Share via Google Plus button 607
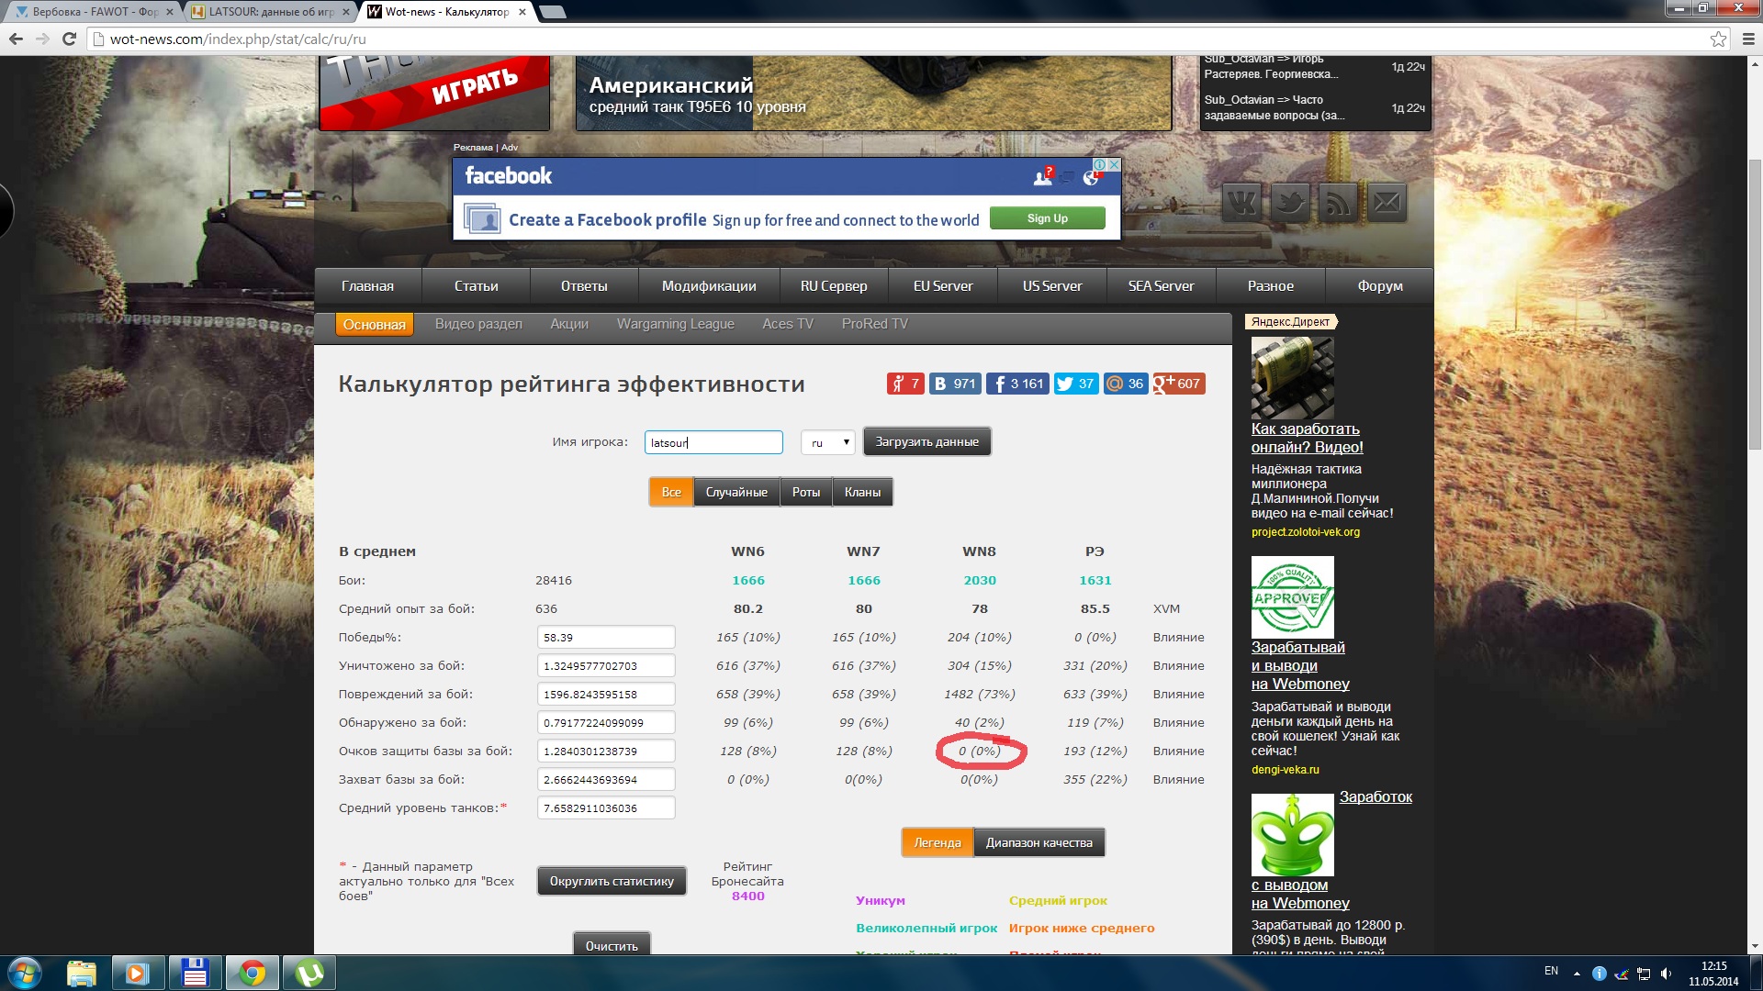The width and height of the screenshot is (1763, 991). [1178, 384]
